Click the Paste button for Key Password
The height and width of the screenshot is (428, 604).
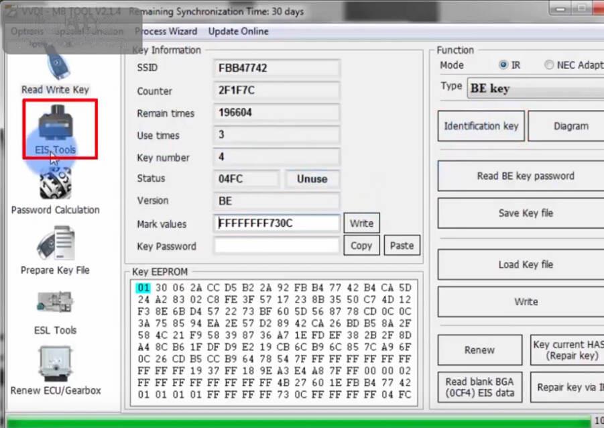tap(402, 246)
